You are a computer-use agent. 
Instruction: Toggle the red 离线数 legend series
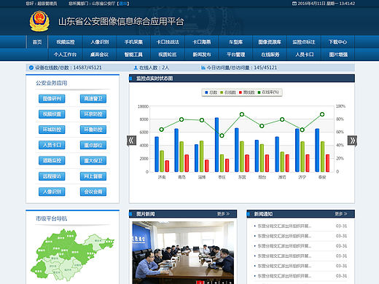click(x=246, y=92)
